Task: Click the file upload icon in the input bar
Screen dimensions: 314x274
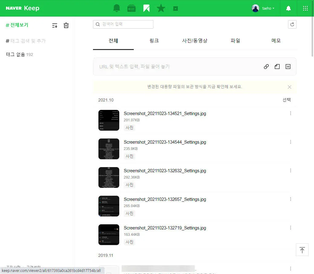Action: [277, 67]
